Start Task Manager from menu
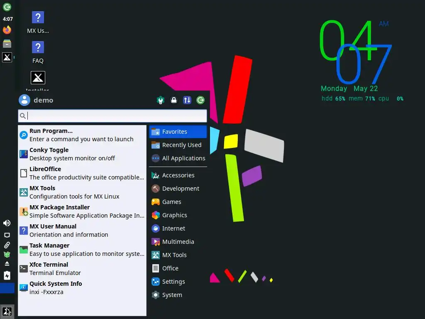Viewport: 425px width, 319px height. [x=82, y=250]
